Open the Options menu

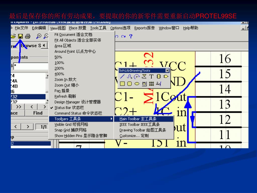pyautogui.click(x=120, y=28)
